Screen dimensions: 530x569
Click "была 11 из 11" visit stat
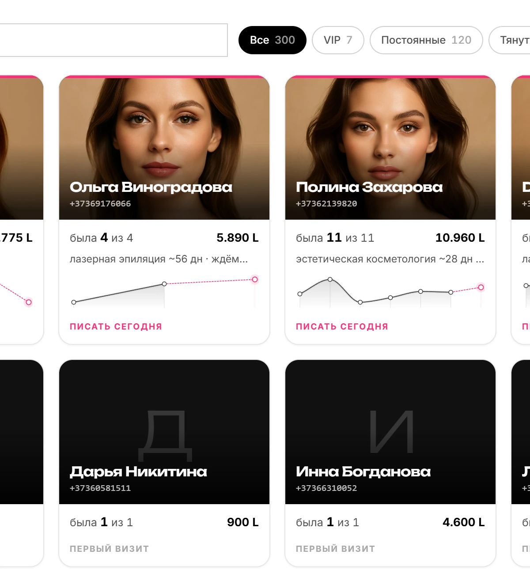[x=335, y=238]
